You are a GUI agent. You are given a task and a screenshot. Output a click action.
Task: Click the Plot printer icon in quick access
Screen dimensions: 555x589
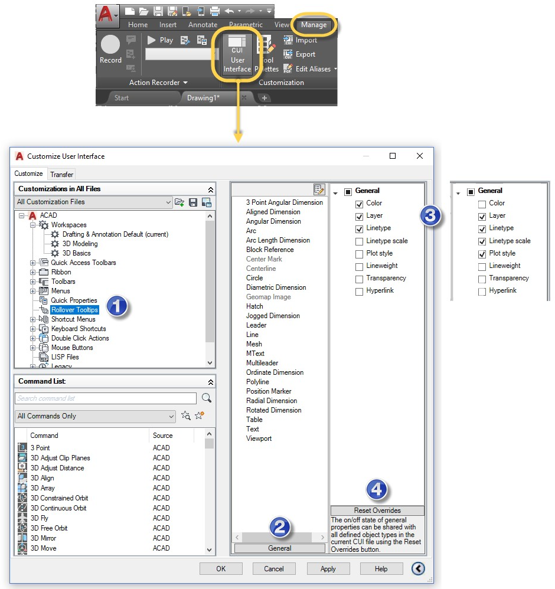tap(214, 11)
